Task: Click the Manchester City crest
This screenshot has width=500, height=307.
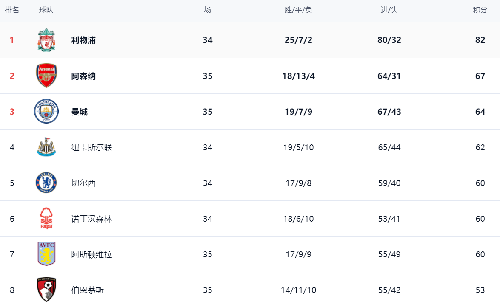Action: (x=46, y=112)
